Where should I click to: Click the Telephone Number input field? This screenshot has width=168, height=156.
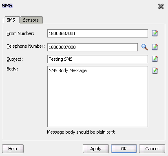[x=93, y=47]
